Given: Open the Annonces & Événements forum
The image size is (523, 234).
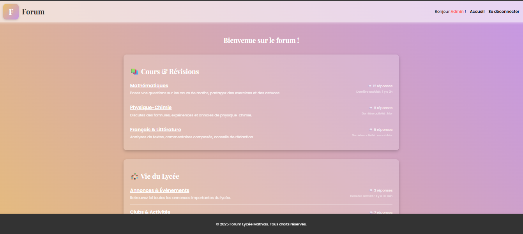Looking at the screenshot, I should 159,190.
